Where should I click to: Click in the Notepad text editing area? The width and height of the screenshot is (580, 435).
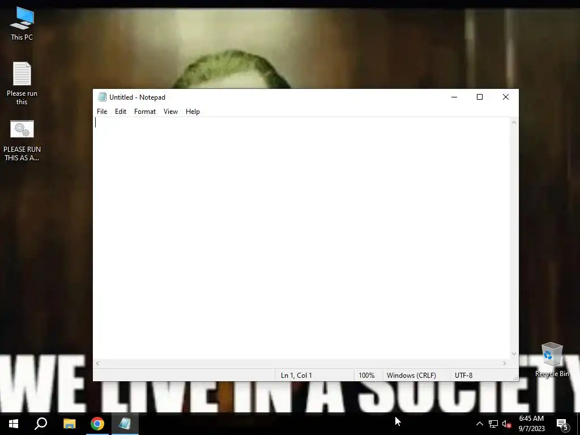(x=302, y=238)
